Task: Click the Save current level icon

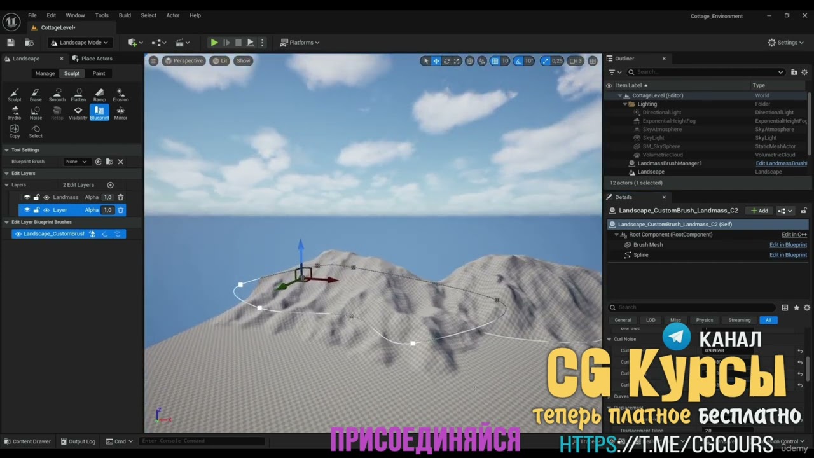Action: coord(11,43)
